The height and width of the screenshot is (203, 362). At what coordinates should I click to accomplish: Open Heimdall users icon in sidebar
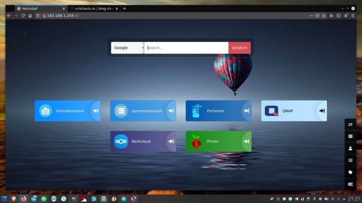pyautogui.click(x=350, y=148)
